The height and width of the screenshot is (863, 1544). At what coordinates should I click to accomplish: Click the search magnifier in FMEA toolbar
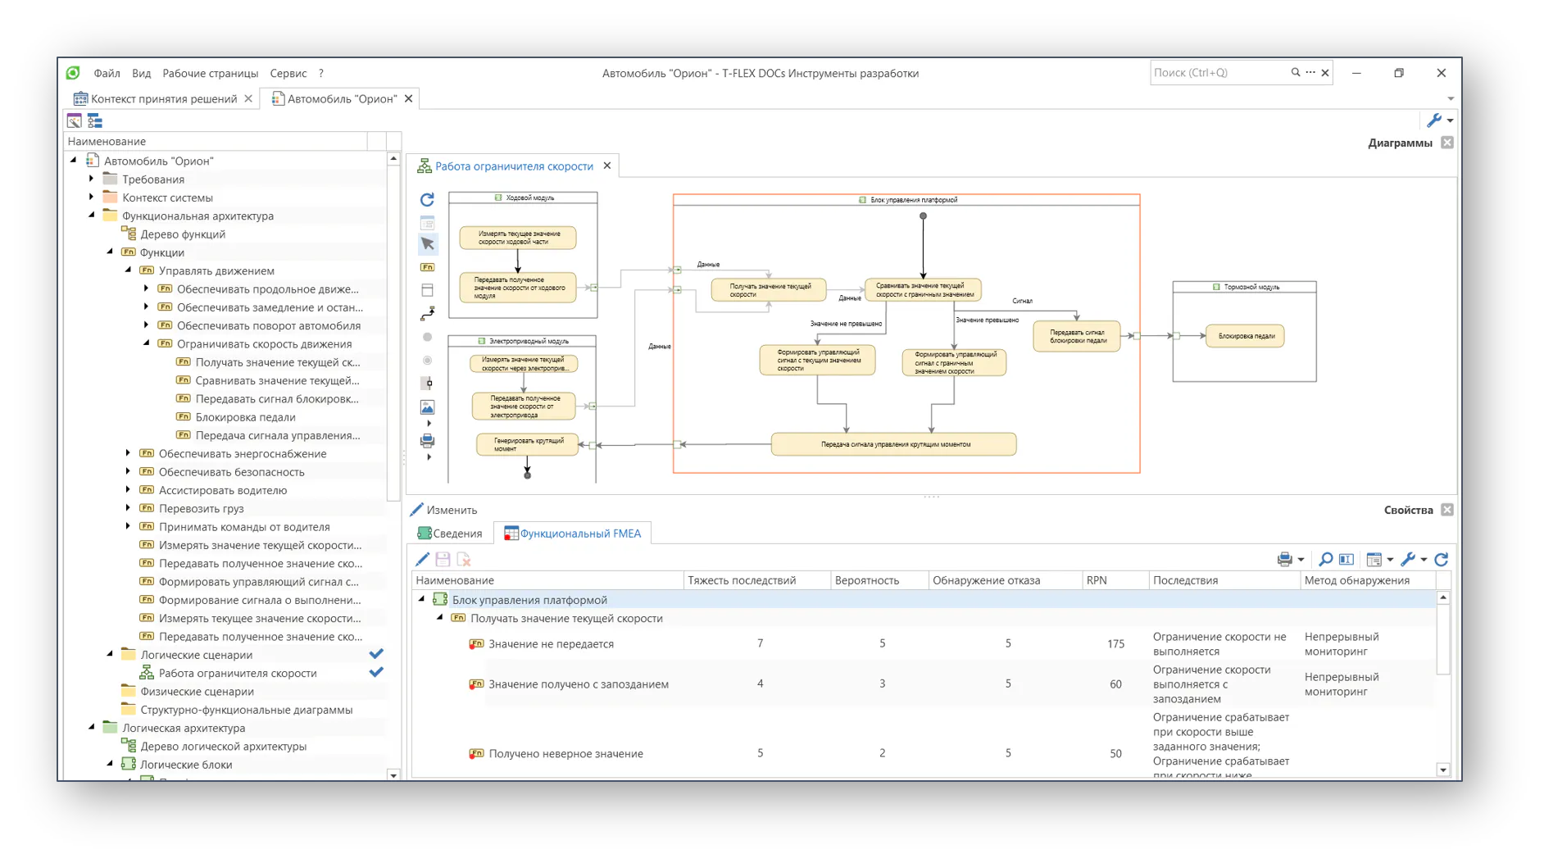pyautogui.click(x=1325, y=559)
